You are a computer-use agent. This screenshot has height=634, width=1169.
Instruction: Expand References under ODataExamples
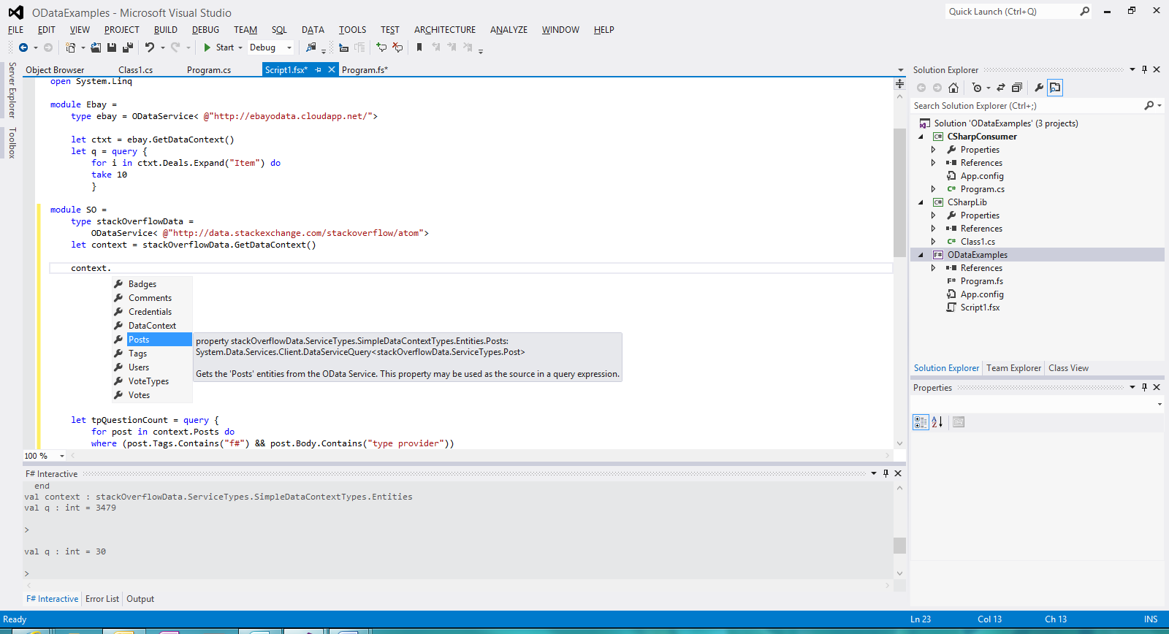tap(933, 268)
